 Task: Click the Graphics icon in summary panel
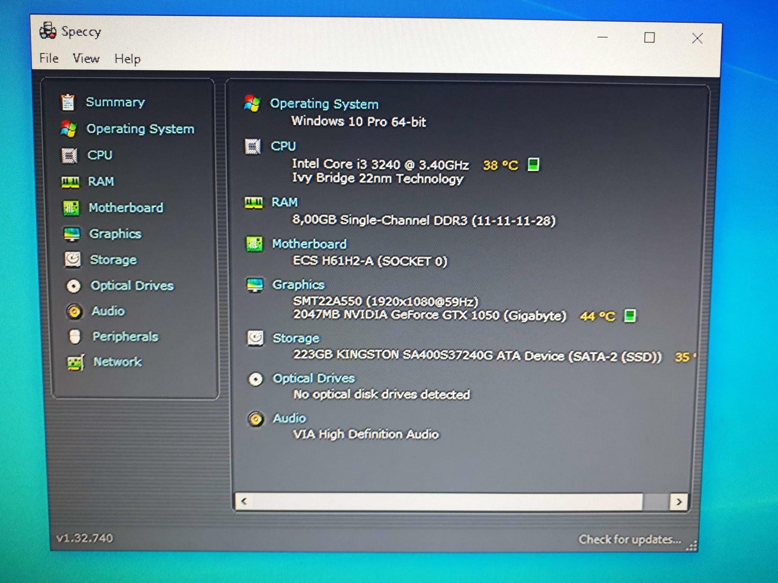(255, 285)
